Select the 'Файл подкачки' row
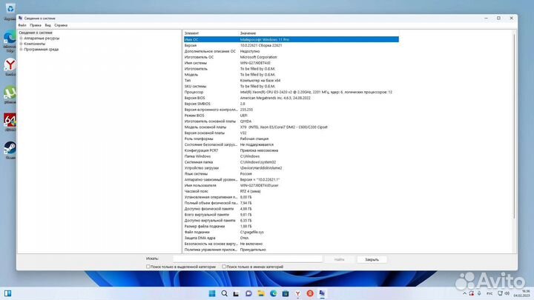Image resolution: width=534 pixels, height=300 pixels. 291,232
